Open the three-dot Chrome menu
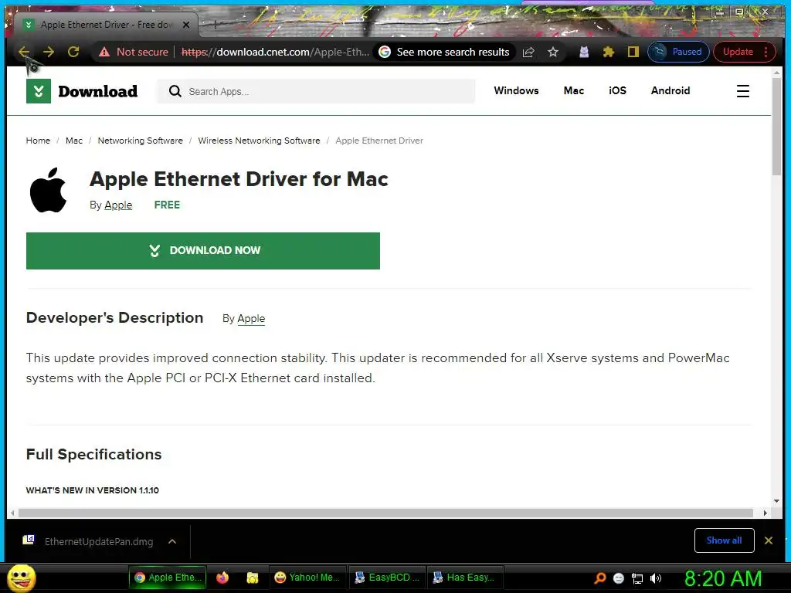 click(766, 52)
